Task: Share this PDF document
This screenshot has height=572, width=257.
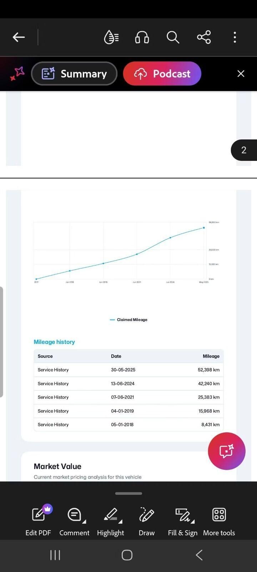Action: pos(204,37)
